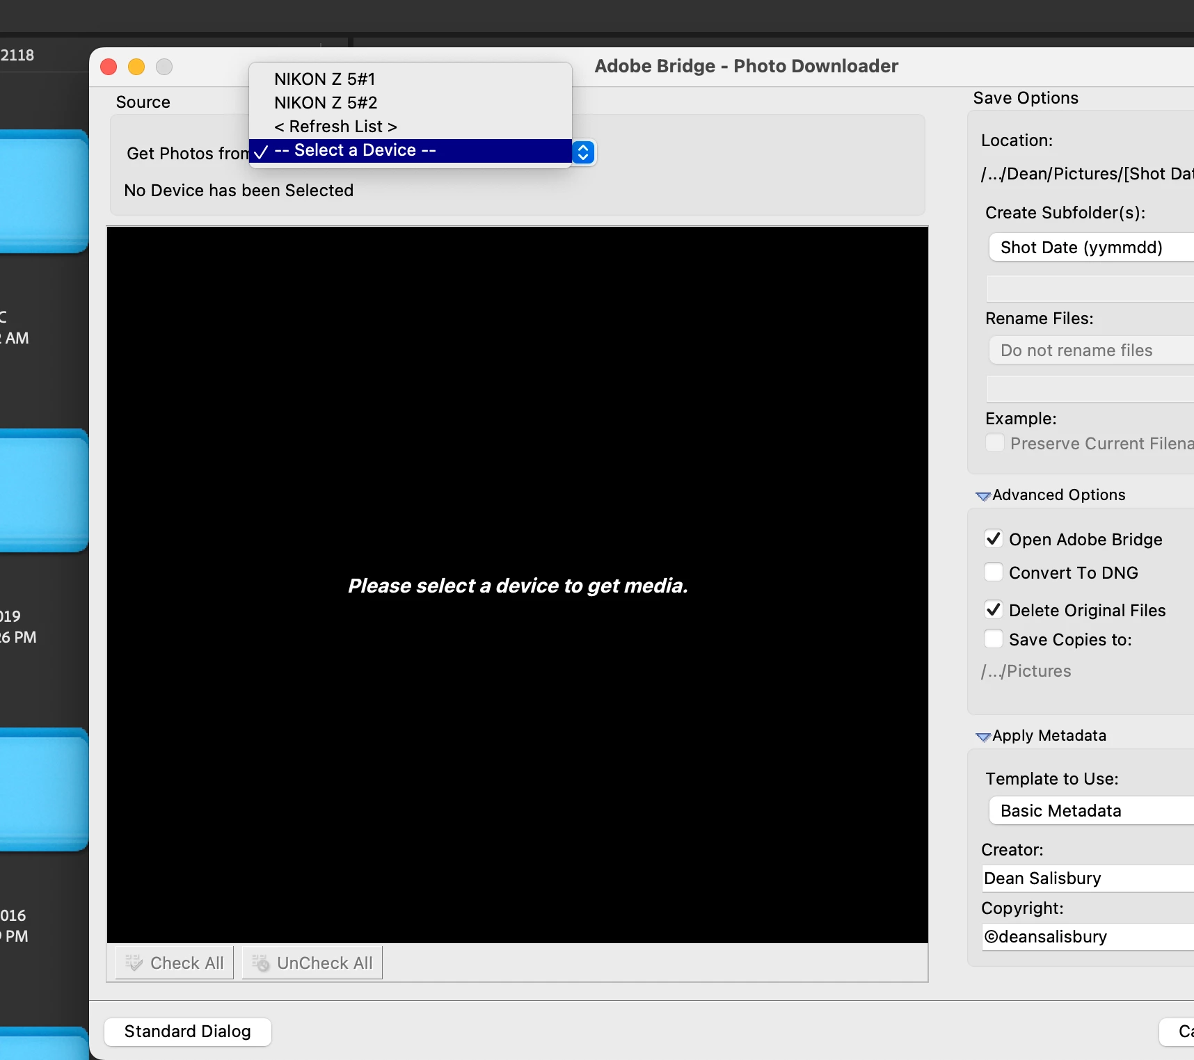
Task: Click the top blue folder in Bridge window
Action: click(x=44, y=191)
